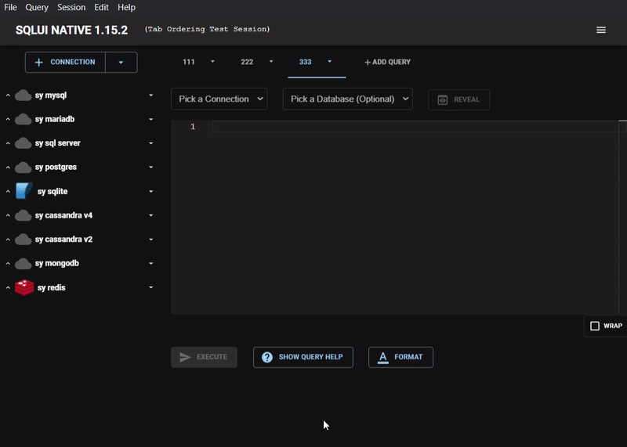Select the sy redis connection name

point(51,287)
